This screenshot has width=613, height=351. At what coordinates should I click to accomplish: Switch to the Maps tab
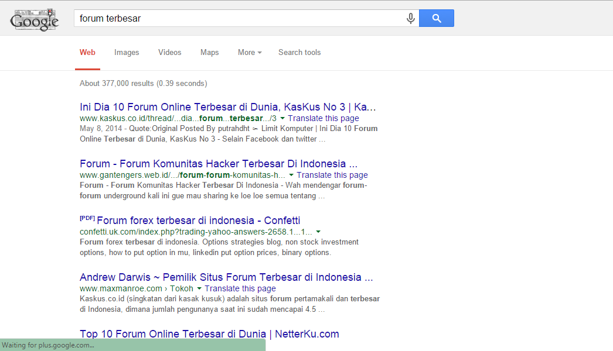click(x=210, y=52)
